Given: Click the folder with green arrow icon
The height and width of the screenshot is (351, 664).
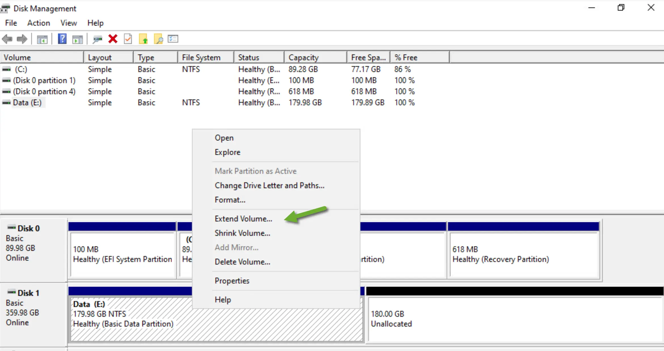Looking at the screenshot, I should (143, 39).
